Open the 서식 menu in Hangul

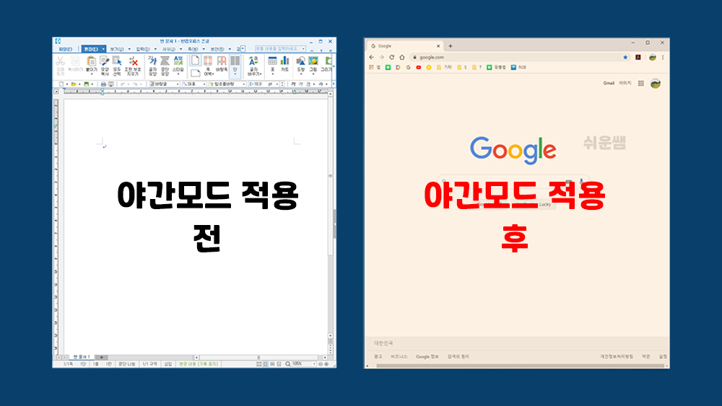click(x=168, y=49)
